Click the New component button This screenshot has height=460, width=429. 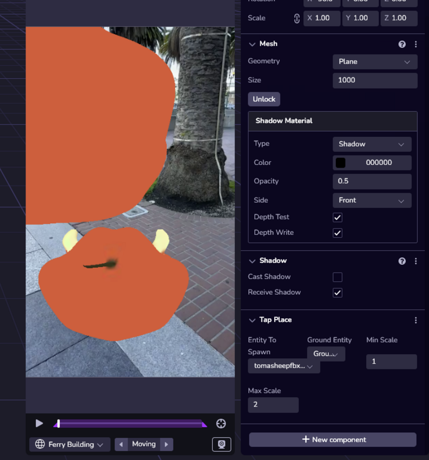tap(333, 440)
